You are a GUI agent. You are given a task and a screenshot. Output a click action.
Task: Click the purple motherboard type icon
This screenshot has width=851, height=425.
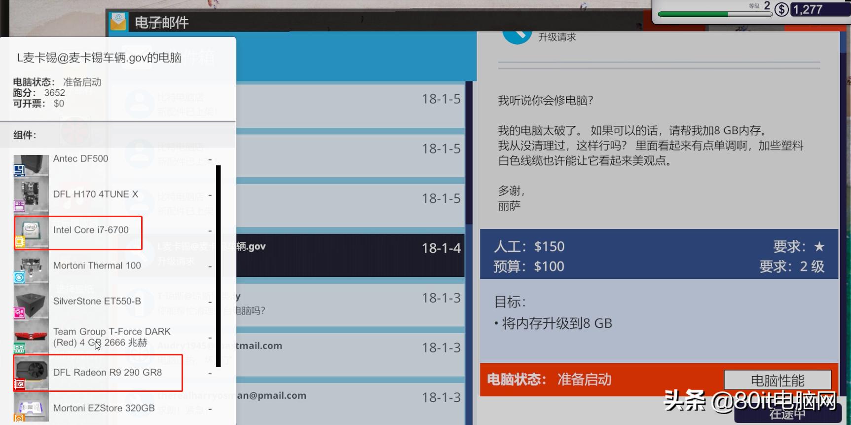click(19, 206)
